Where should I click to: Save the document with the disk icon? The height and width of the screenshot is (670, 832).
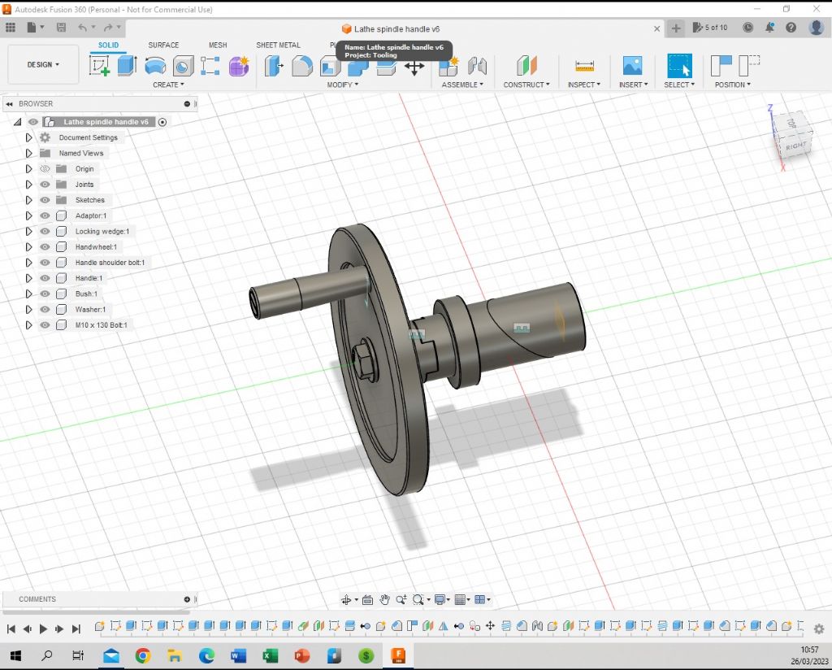61,28
